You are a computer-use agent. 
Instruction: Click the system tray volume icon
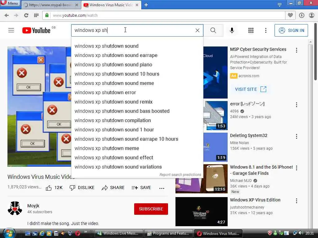[301, 233]
